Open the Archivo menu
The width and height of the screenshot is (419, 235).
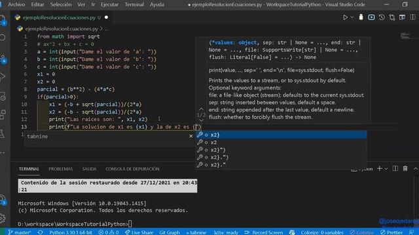[x=16, y=5]
